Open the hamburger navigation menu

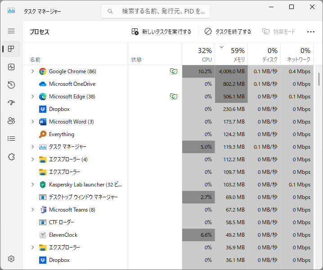(11, 31)
